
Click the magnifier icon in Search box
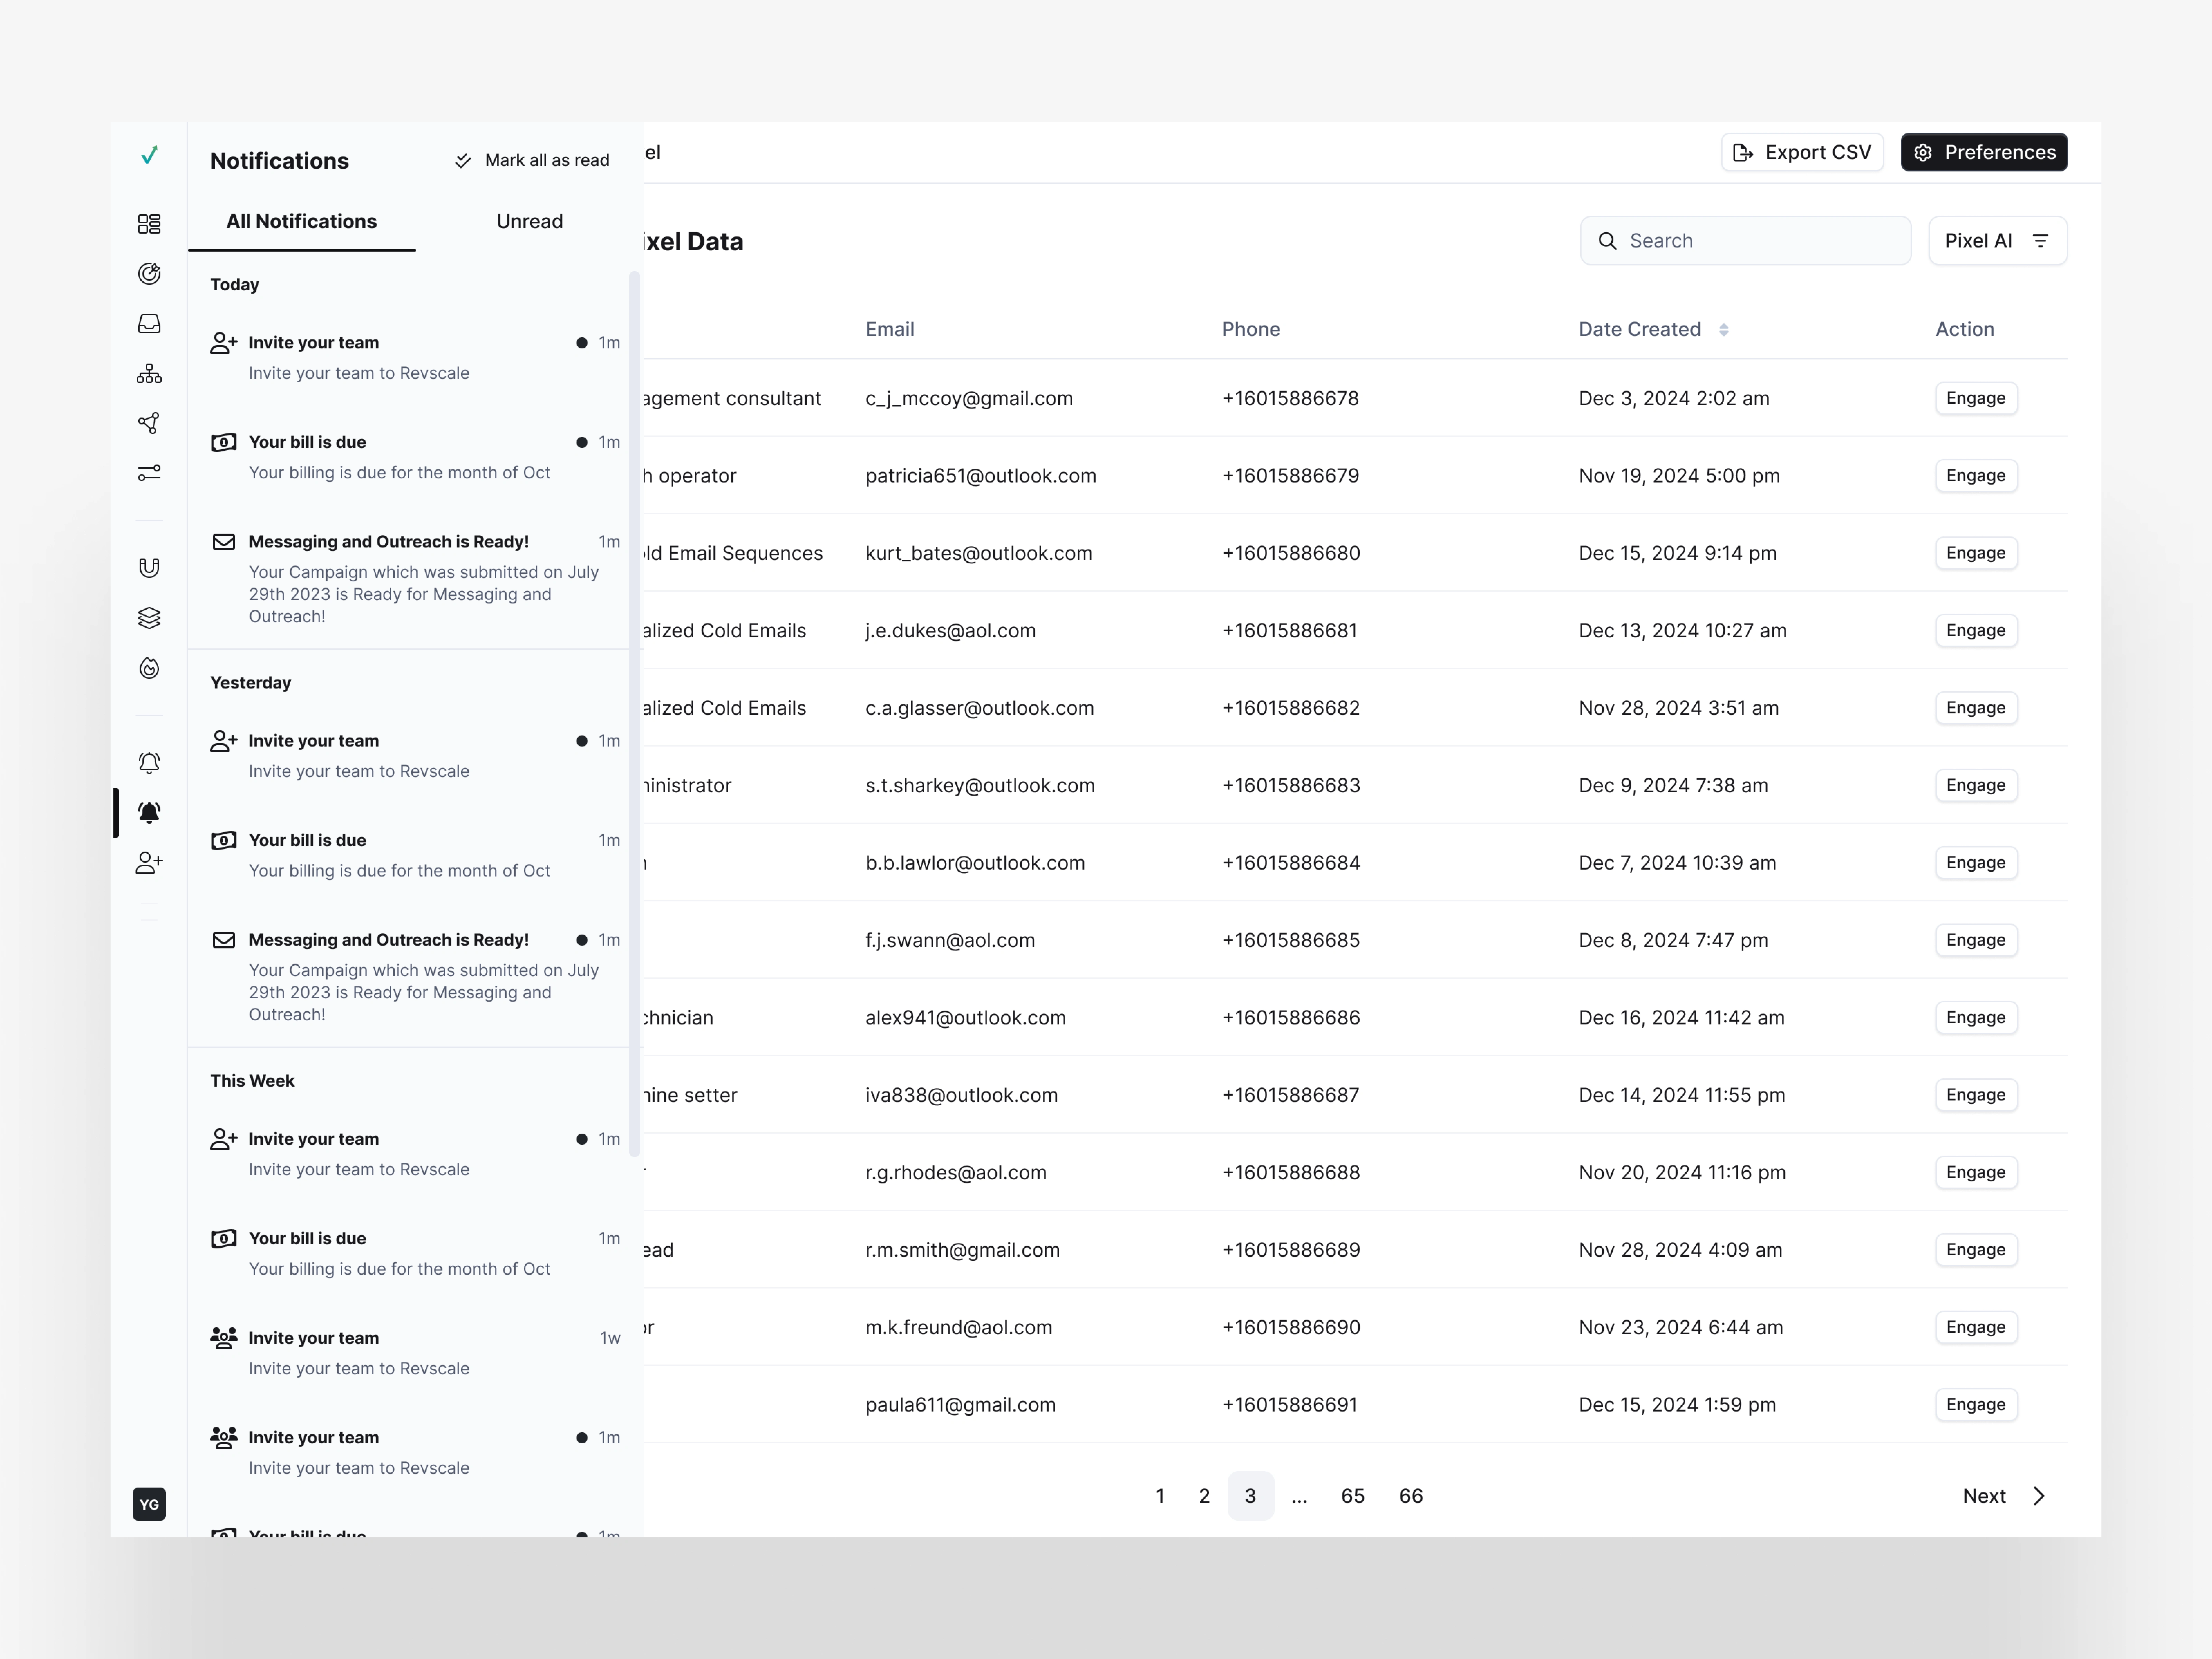pyautogui.click(x=1607, y=241)
